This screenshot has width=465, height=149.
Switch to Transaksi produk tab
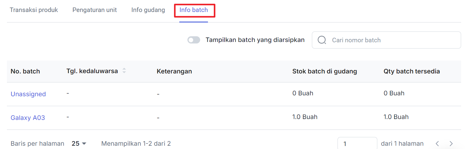[34, 10]
